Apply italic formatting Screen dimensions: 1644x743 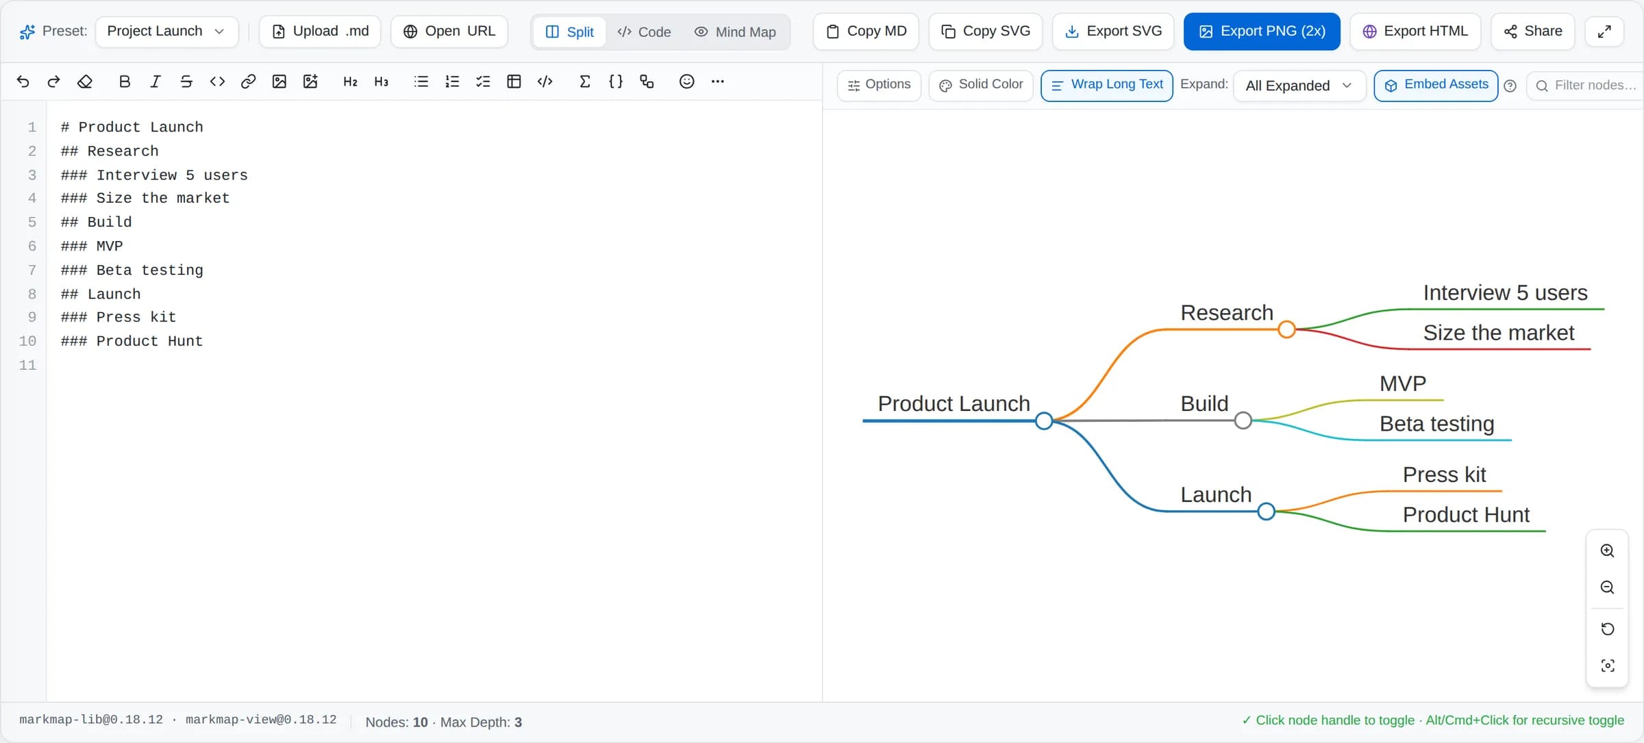155,81
